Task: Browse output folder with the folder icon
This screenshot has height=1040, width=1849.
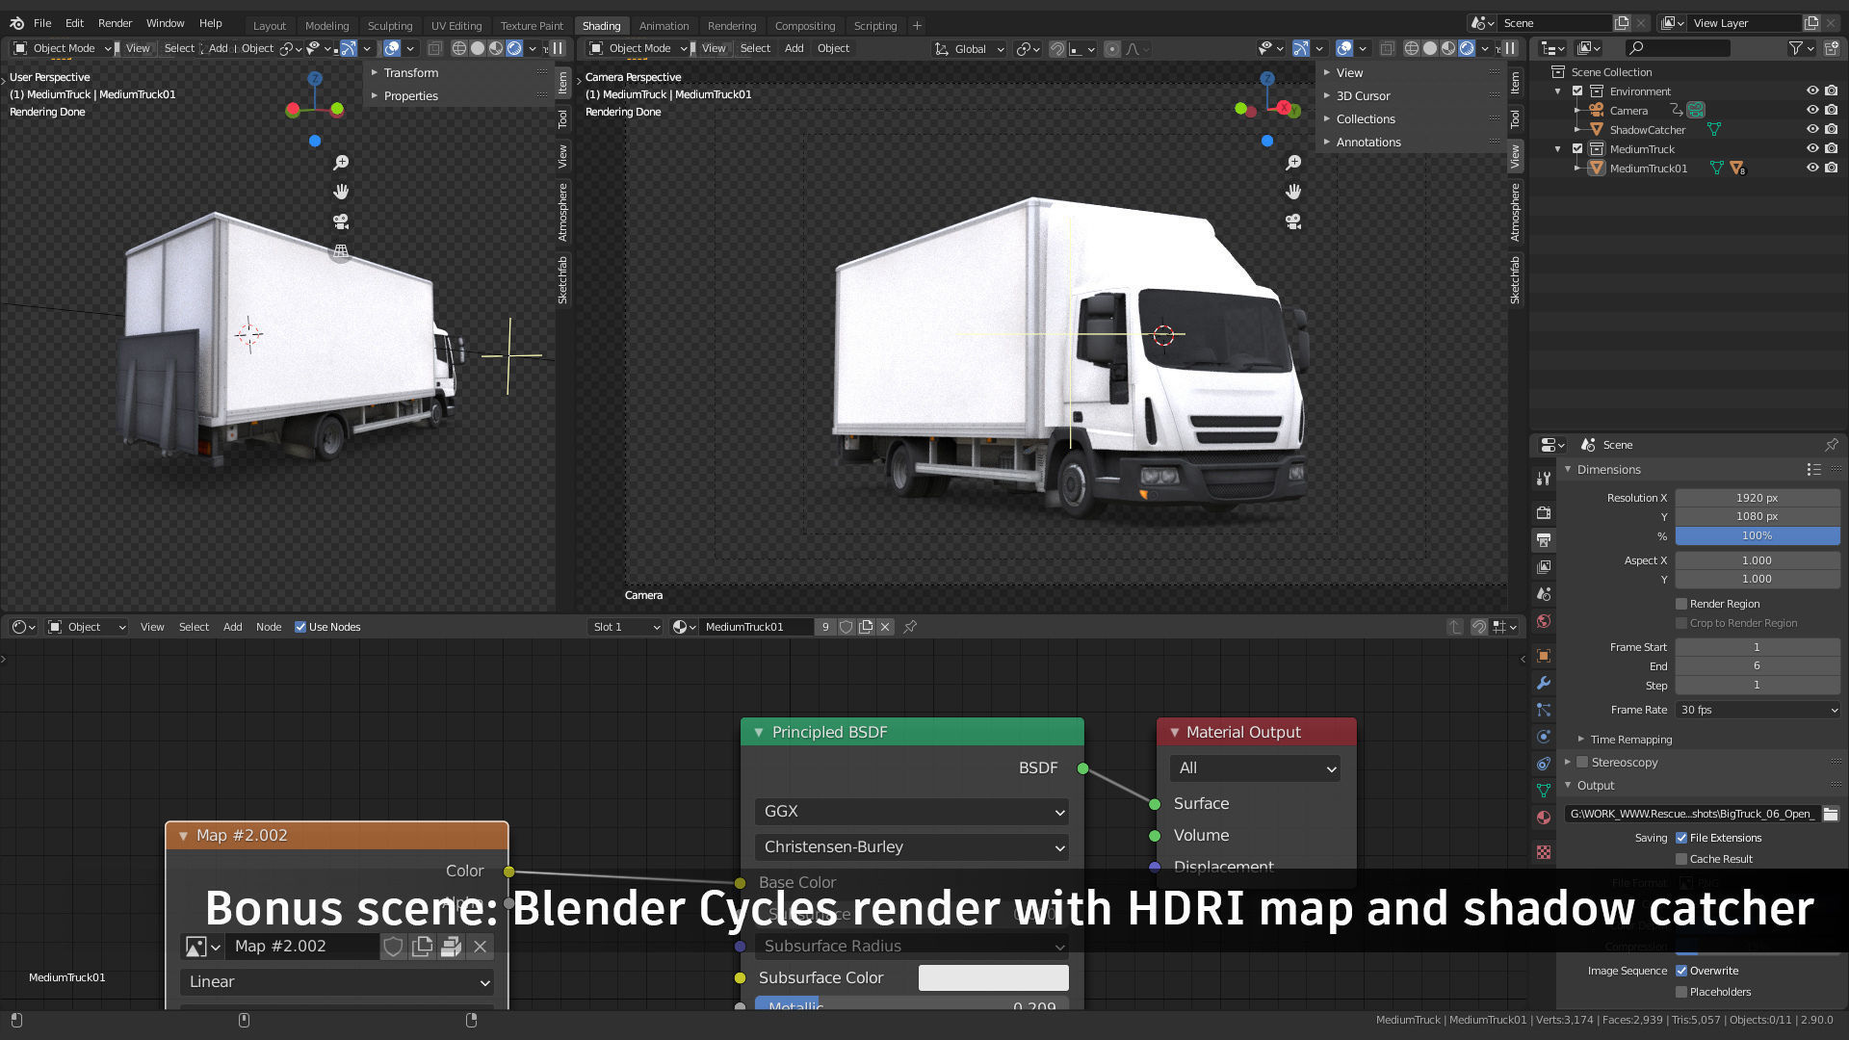Action: 1831,814
